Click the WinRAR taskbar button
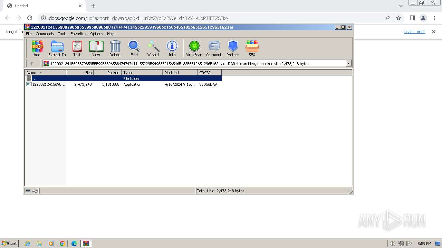Screen dimensions: 442x248 86,244
